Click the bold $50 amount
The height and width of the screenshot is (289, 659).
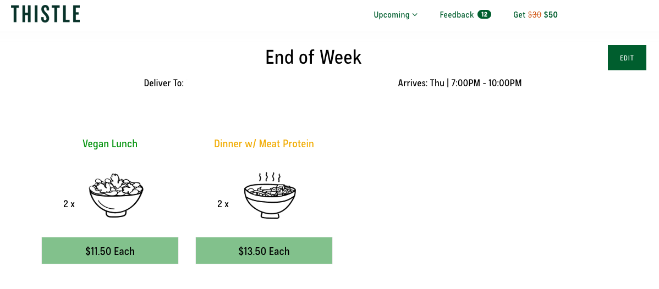[551, 15]
